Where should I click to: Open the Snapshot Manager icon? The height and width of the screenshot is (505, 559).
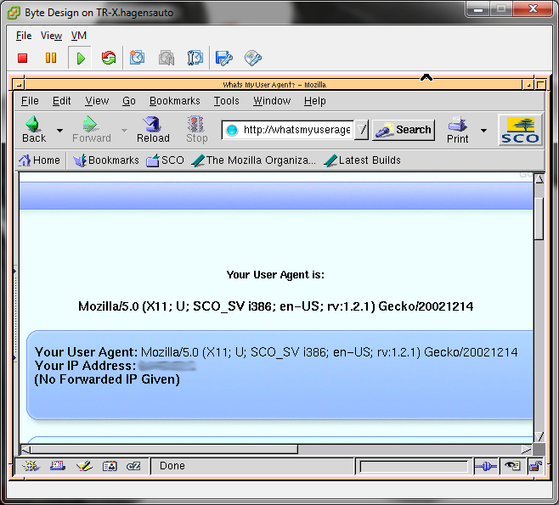click(x=195, y=58)
